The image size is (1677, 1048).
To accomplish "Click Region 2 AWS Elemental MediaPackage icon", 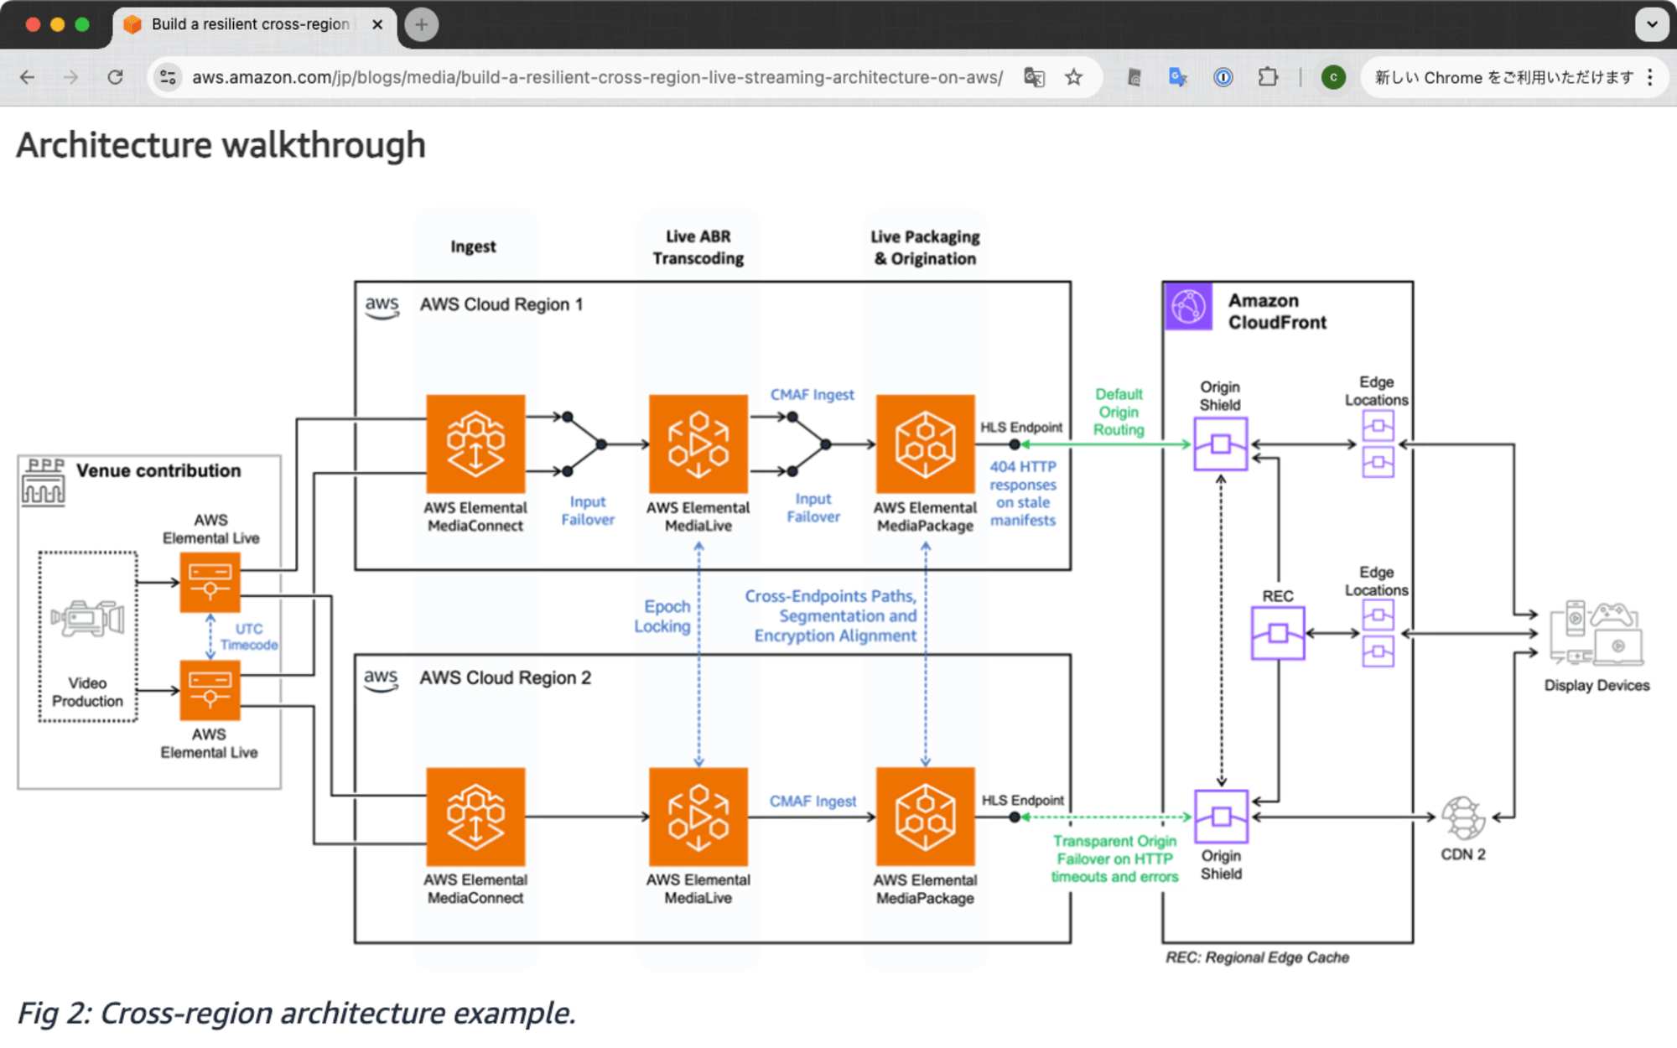I will pos(925,817).
